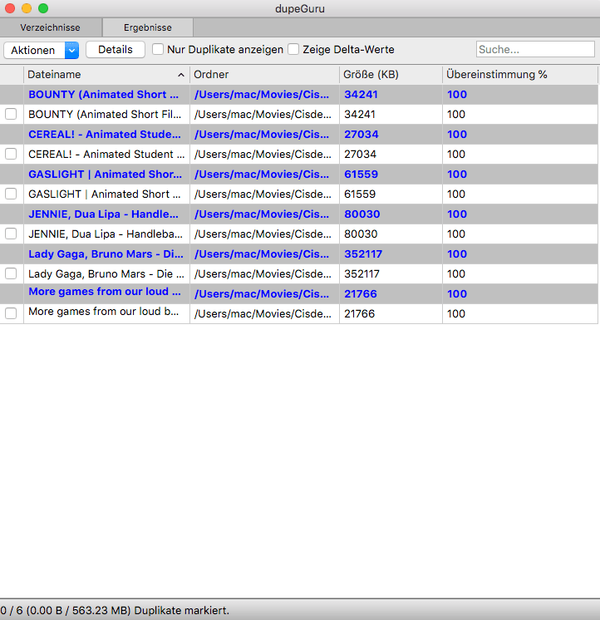
Task: Mark the More games duplicate checkbox
Action: [11, 313]
